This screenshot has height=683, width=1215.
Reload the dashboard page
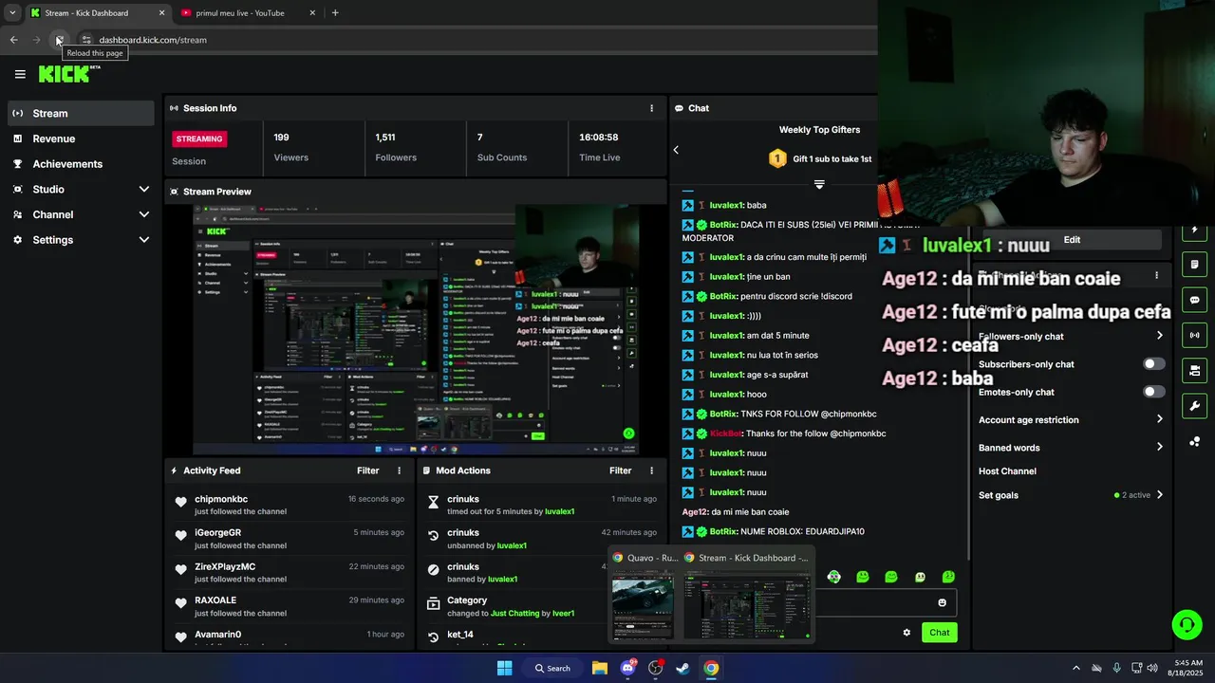(59, 40)
